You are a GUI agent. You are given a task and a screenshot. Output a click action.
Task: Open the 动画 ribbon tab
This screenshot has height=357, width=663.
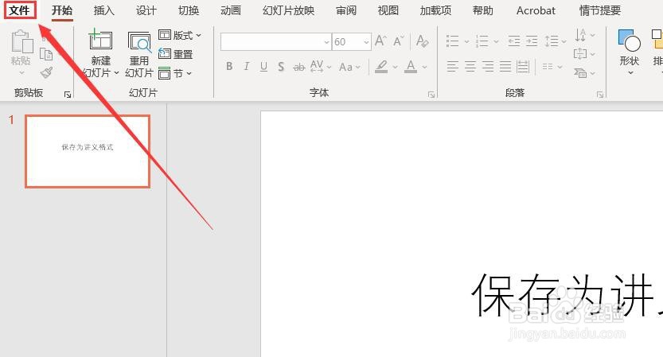231,10
